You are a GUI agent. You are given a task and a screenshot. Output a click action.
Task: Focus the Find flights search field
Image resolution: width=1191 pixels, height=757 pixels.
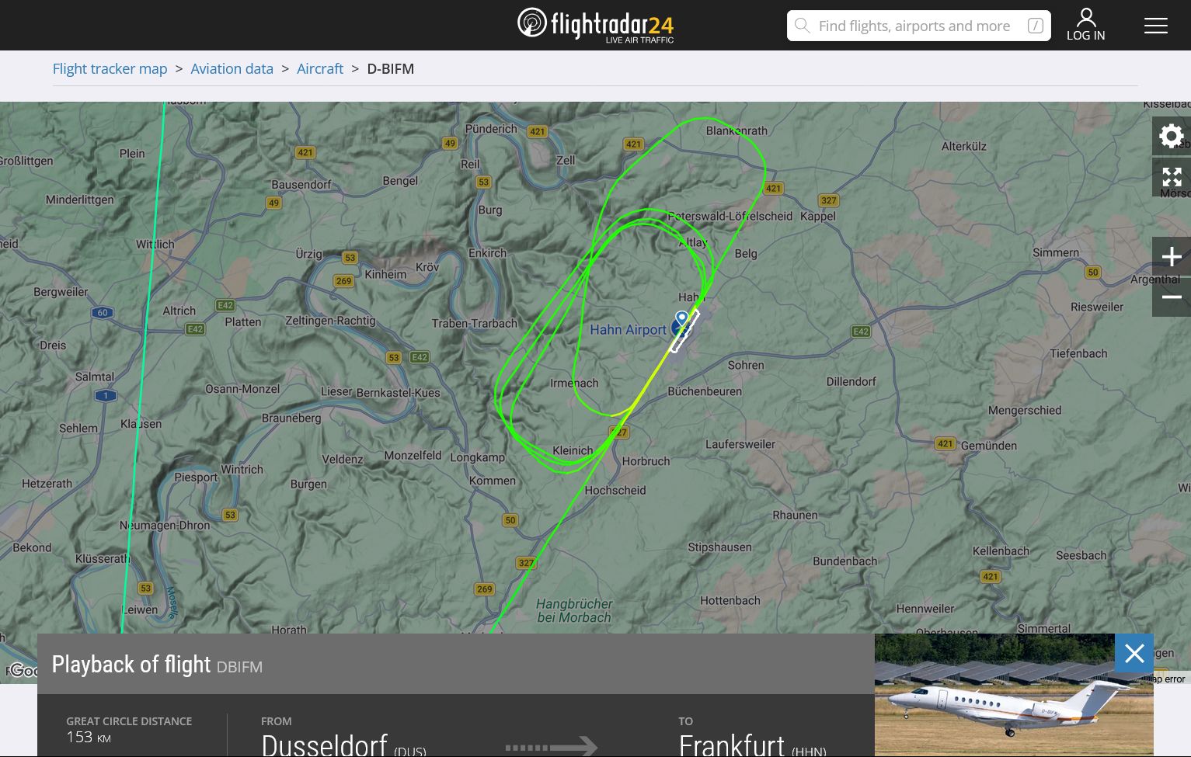tap(918, 26)
